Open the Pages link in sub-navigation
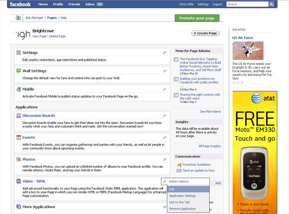The image size is (289, 214). pos(52,18)
